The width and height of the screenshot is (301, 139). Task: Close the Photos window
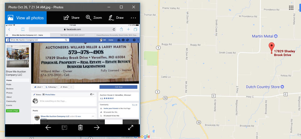(x=134, y=7)
